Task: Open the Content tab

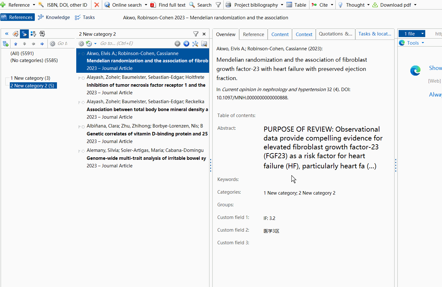Action: click(280, 34)
